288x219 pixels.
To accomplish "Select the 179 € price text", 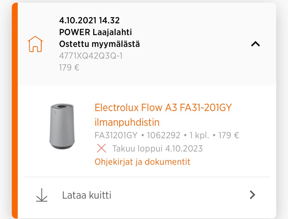I will point(69,67).
